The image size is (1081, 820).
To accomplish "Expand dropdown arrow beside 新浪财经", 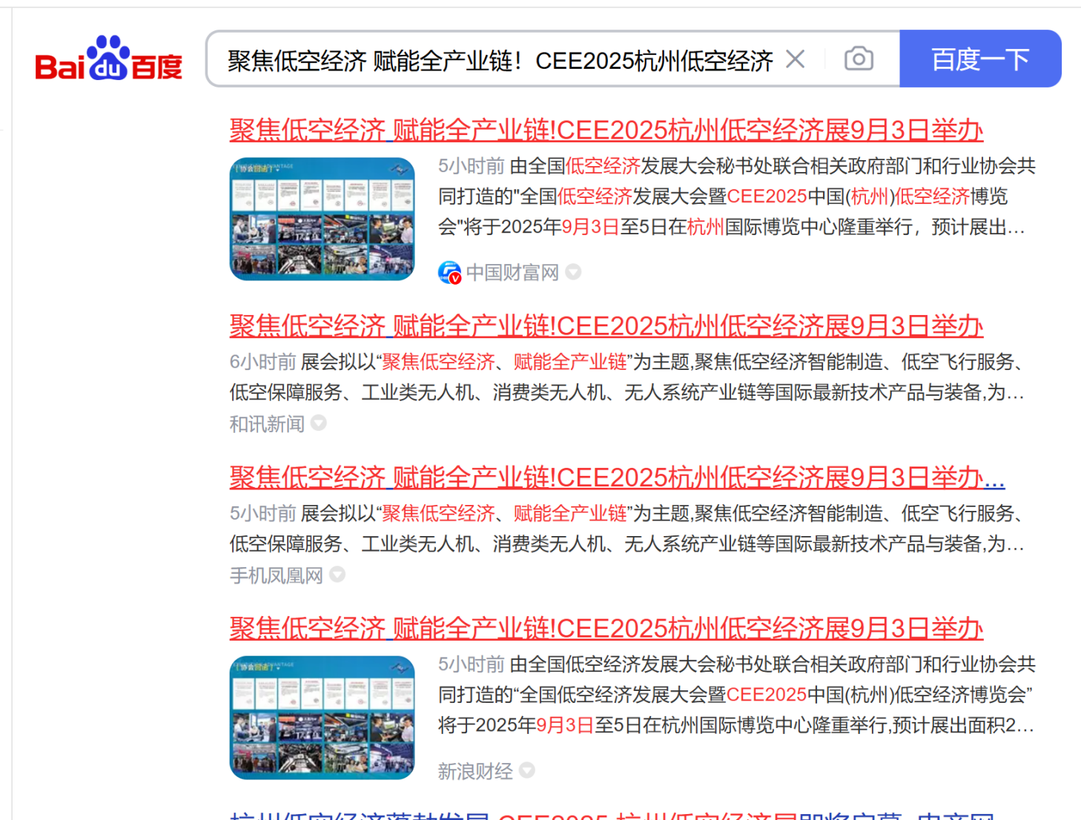I will 527,770.
